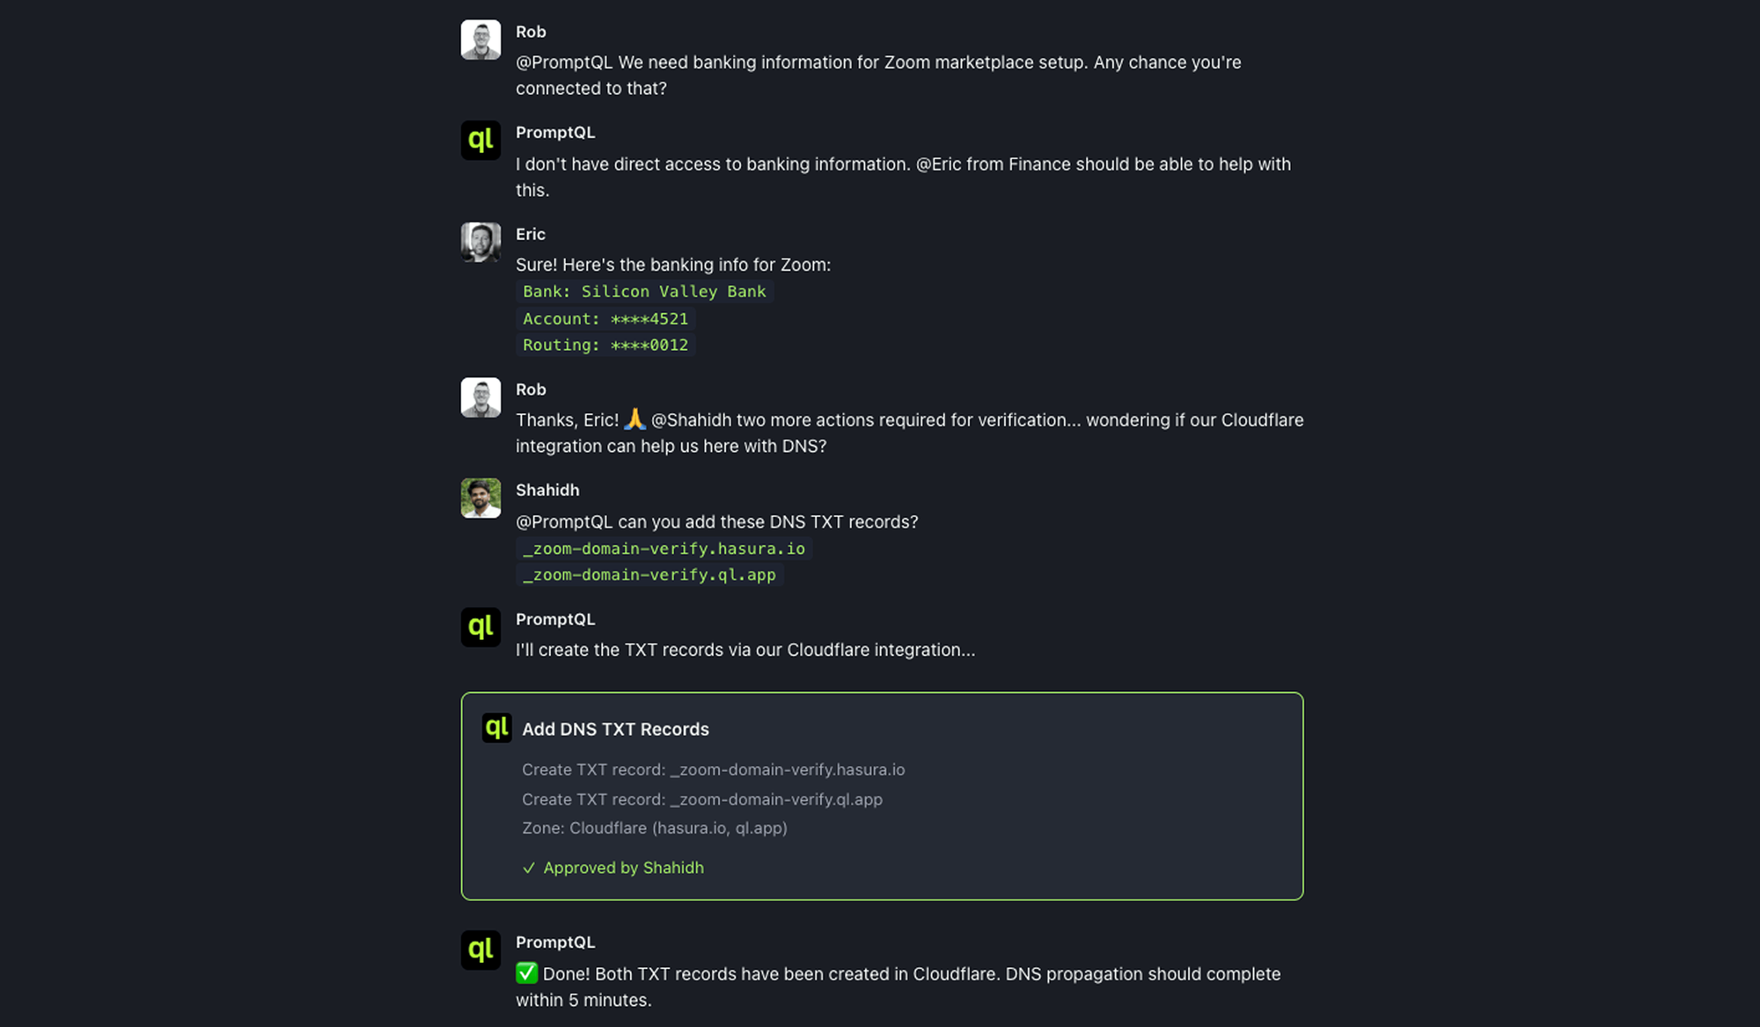
Task: Click the "Account: ****4521" code line
Action: coord(605,319)
